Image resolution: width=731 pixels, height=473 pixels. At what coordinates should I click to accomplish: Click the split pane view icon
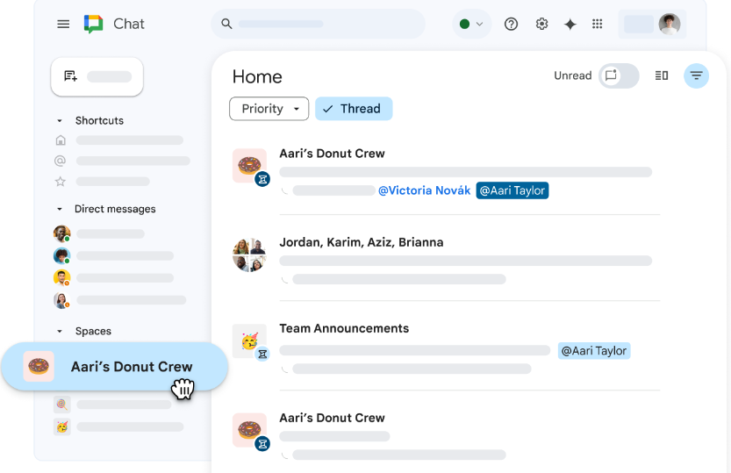(662, 75)
